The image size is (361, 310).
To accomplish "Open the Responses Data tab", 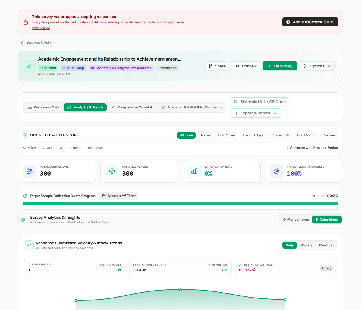I will [x=44, y=107].
